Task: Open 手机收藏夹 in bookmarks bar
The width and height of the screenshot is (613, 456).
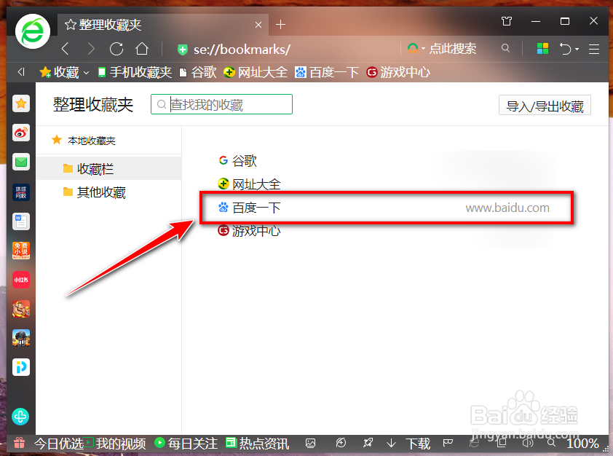Action: (135, 72)
